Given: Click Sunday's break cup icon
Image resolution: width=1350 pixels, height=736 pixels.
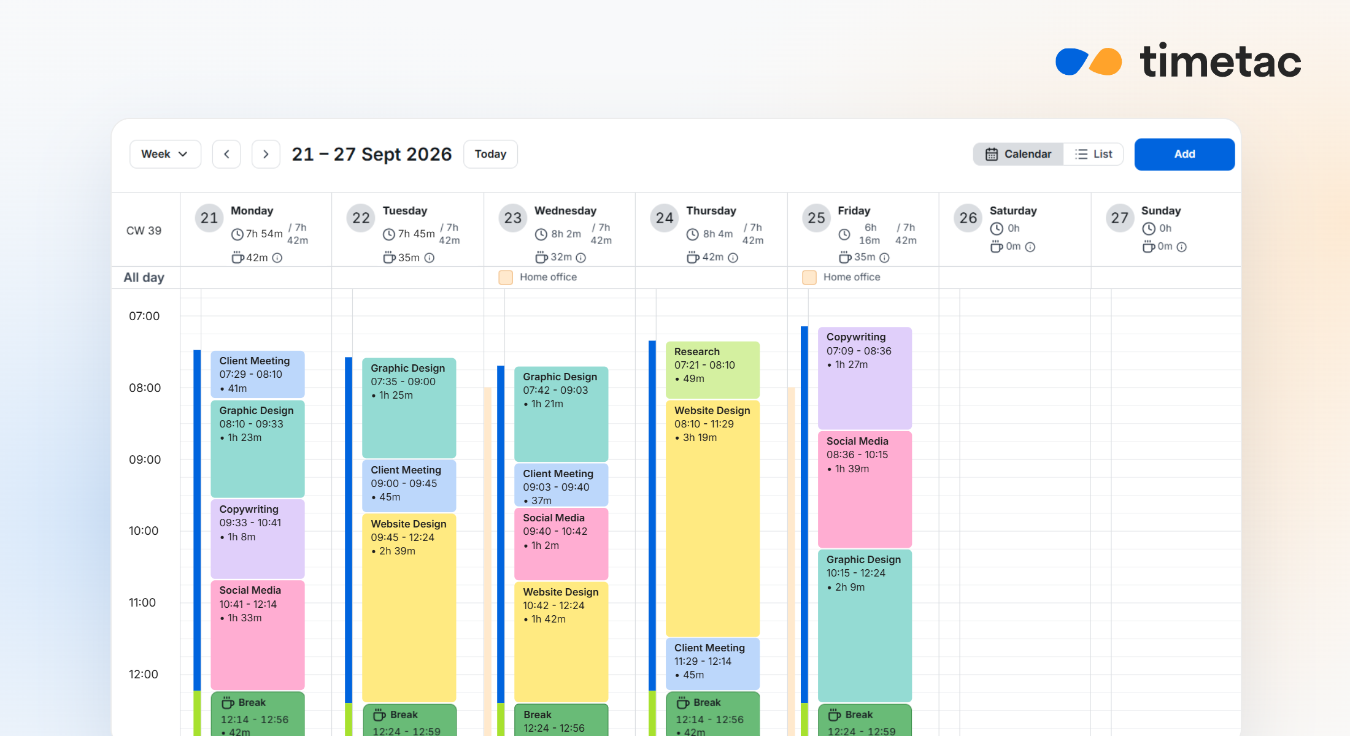Looking at the screenshot, I should pyautogui.click(x=1148, y=247).
